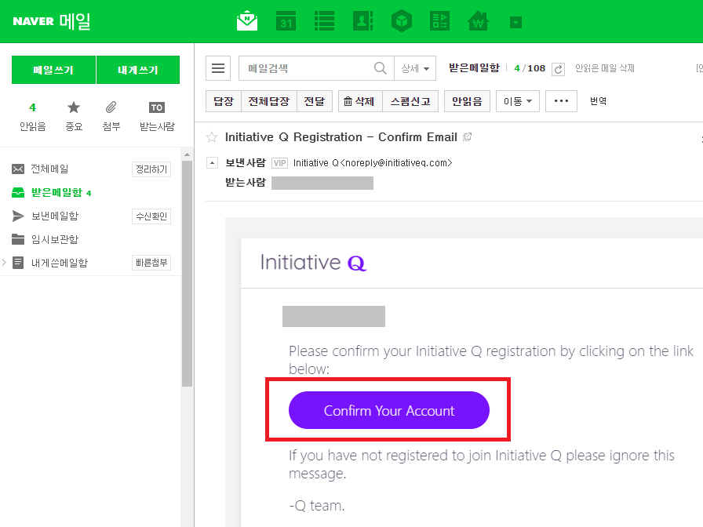The width and height of the screenshot is (703, 527).
Task: Click the Confirm Your Account button
Action: (388, 410)
